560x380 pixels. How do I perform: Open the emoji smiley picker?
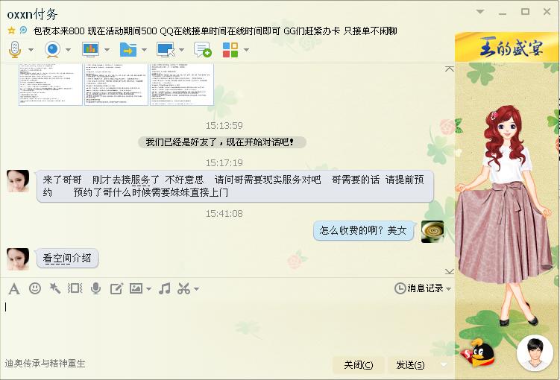tap(34, 288)
